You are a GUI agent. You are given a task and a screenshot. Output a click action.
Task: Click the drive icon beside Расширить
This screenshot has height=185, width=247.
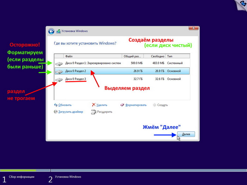coord(94,112)
